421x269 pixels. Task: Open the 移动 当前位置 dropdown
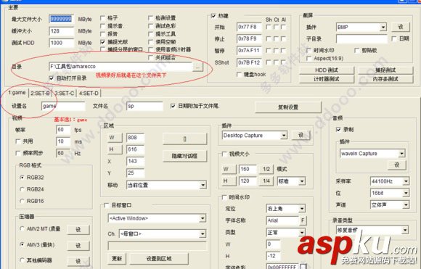(203, 185)
